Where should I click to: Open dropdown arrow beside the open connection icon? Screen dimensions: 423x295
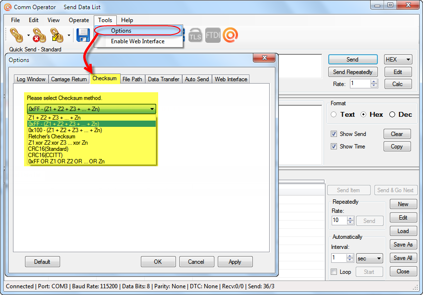(x=28, y=36)
